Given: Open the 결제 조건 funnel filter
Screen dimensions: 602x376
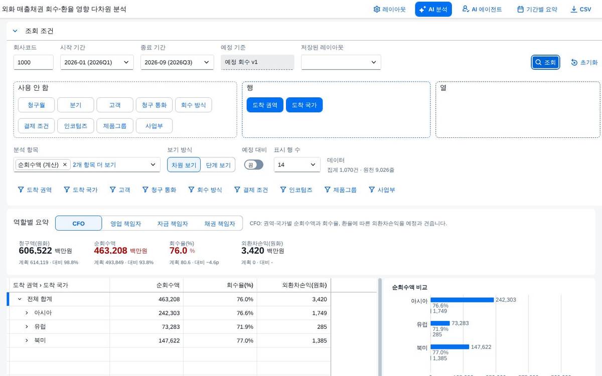Looking at the screenshot, I should pyautogui.click(x=251, y=190).
